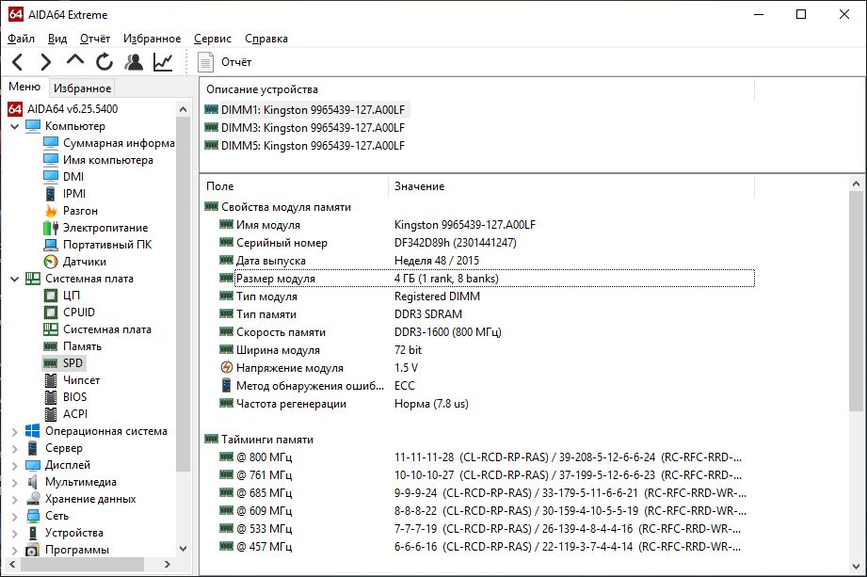Click the tree horizontal scrollbar right arrow
The image size is (867, 577).
click(167, 564)
